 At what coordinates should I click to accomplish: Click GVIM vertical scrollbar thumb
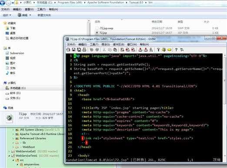tap(224, 81)
